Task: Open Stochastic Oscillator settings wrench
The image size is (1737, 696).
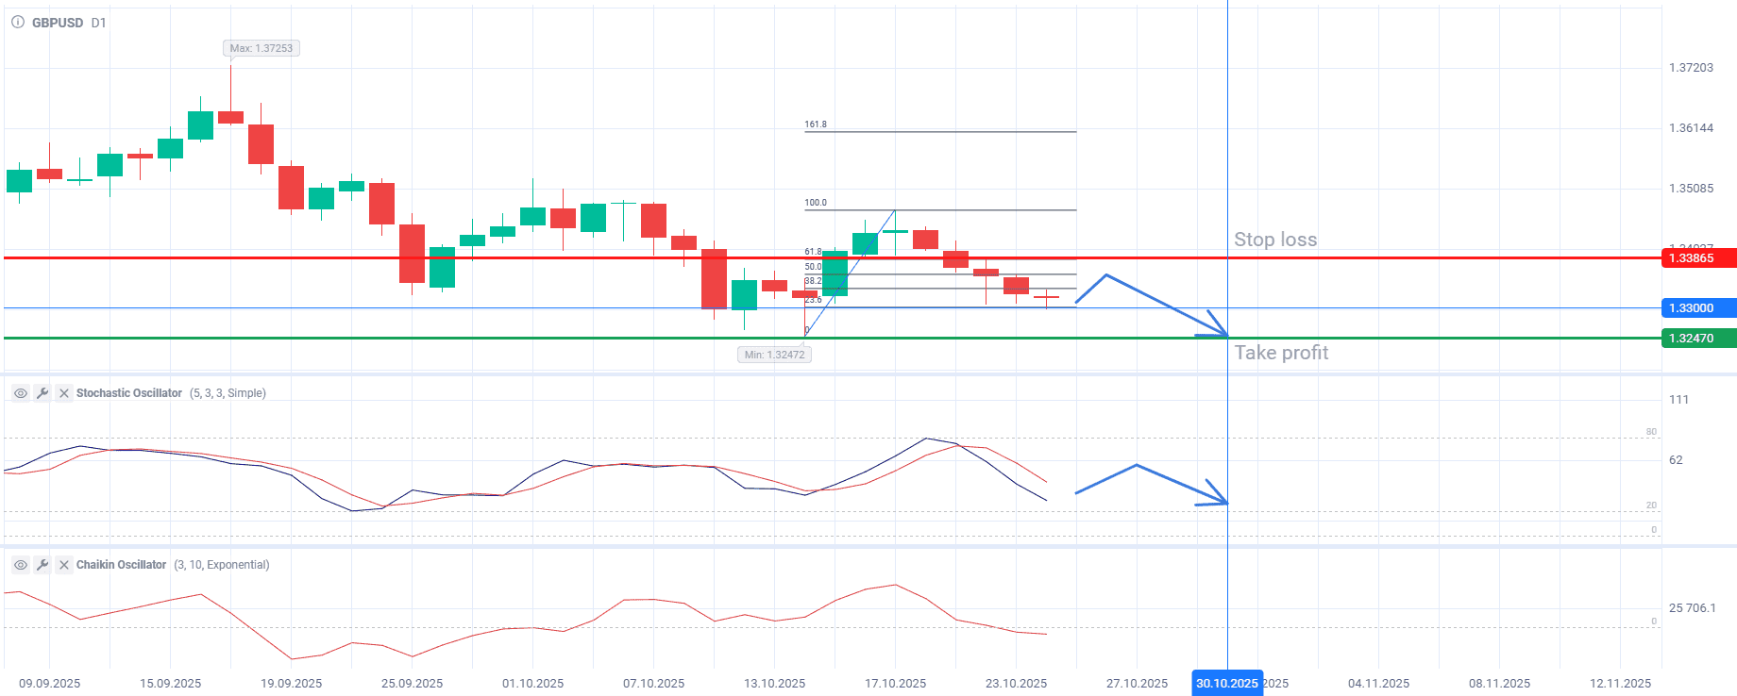Action: tap(42, 393)
